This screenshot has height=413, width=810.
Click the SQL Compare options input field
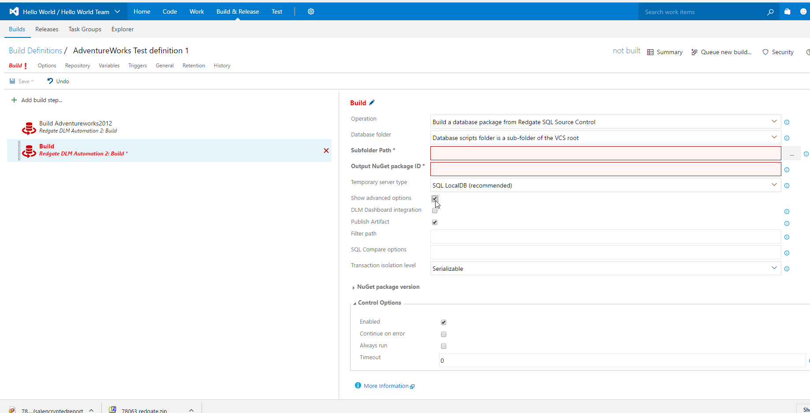pos(605,252)
